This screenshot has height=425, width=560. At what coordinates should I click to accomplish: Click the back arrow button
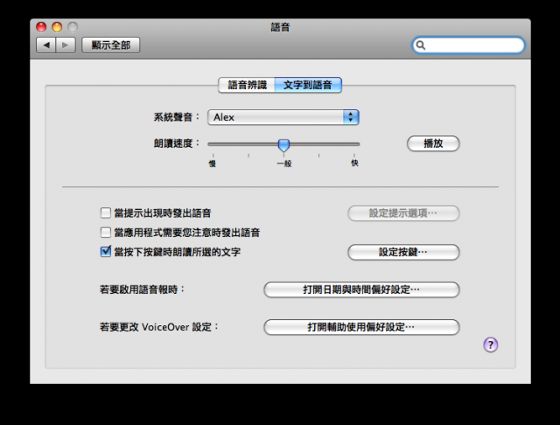click(46, 45)
